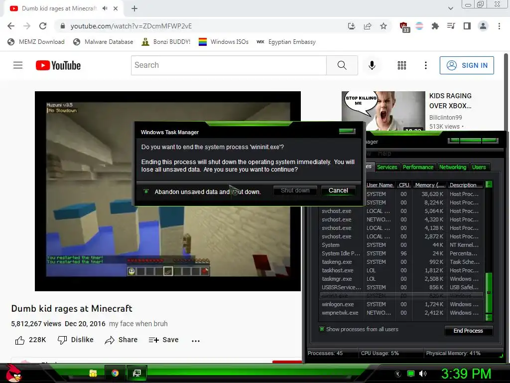This screenshot has height=383, width=510.
Task: Open more actions ellipsis under video
Action: [195, 341]
